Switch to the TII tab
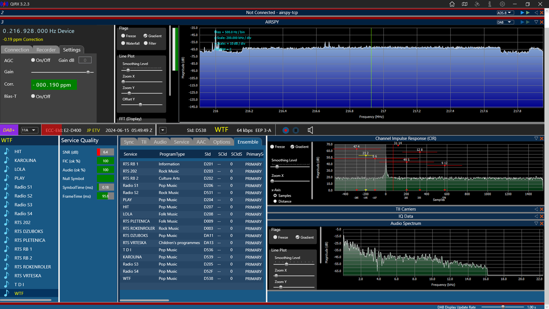 pyautogui.click(x=144, y=142)
